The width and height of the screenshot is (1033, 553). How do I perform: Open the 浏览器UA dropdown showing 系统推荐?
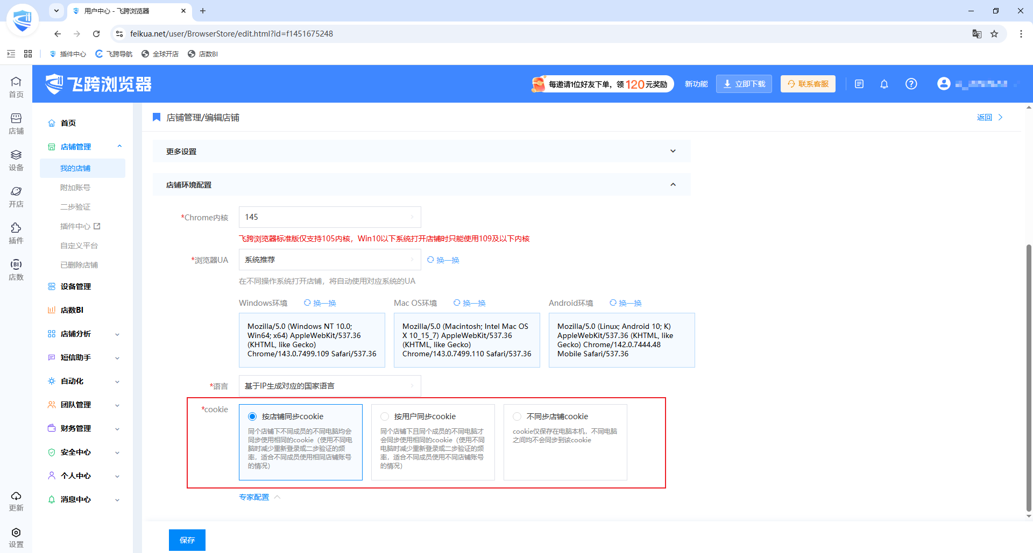tap(330, 260)
